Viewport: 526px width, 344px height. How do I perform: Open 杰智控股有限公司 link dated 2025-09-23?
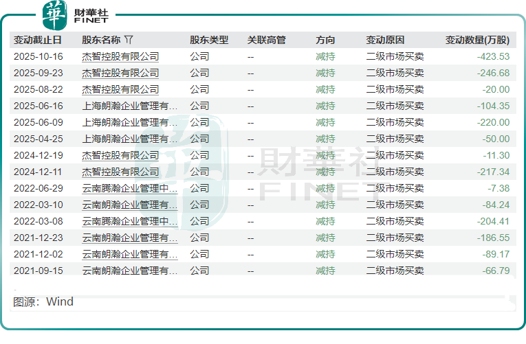(120, 73)
